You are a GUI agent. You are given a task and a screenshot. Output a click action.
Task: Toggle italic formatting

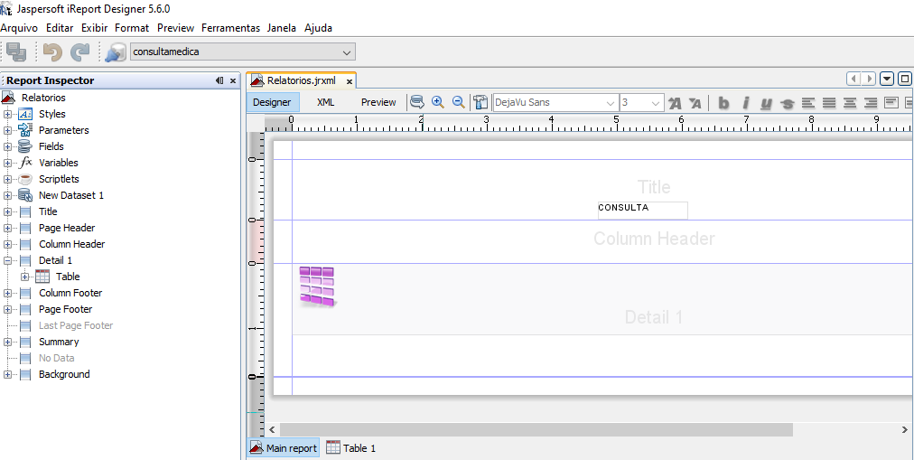pos(745,103)
